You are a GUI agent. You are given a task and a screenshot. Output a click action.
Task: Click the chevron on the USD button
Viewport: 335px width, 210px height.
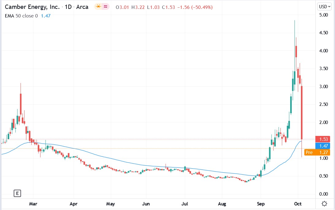[x=329, y=6]
